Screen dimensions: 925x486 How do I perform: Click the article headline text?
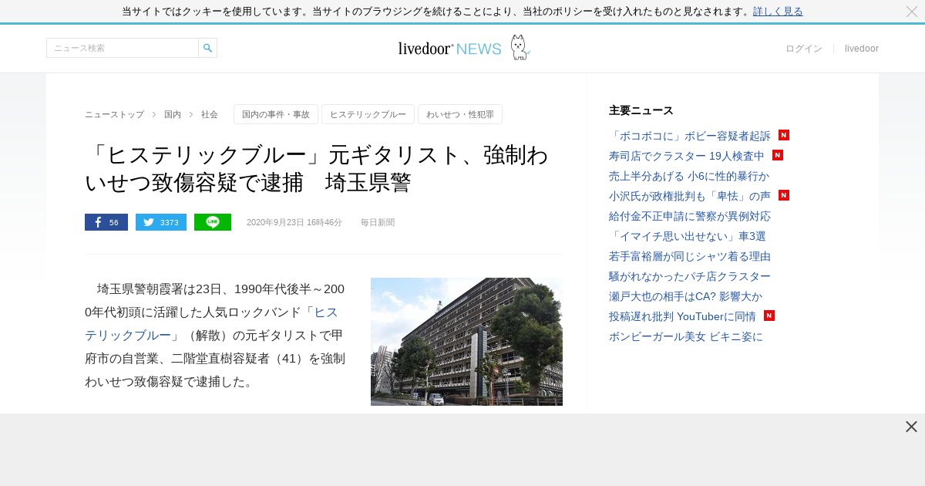317,169
